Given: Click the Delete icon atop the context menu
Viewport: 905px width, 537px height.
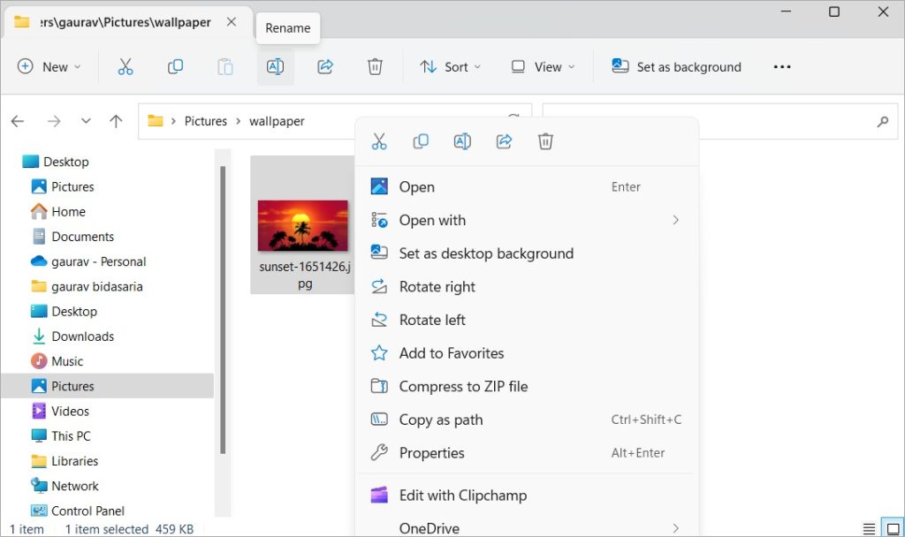Looking at the screenshot, I should click(545, 141).
